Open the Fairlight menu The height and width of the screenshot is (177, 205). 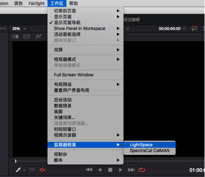coord(36,3)
